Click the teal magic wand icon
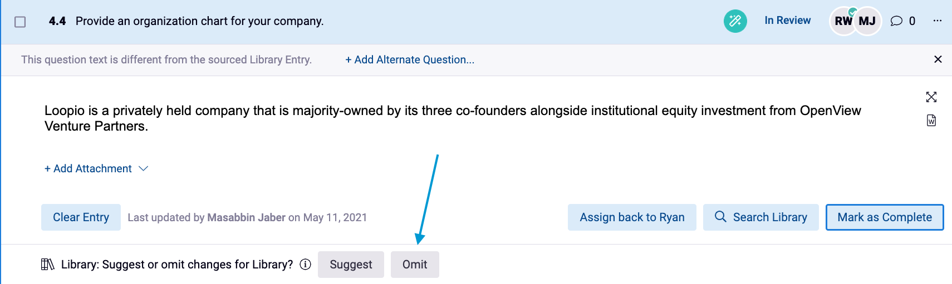 pyautogui.click(x=735, y=21)
